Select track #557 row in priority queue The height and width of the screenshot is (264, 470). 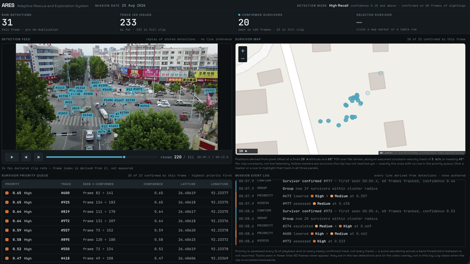point(116,230)
